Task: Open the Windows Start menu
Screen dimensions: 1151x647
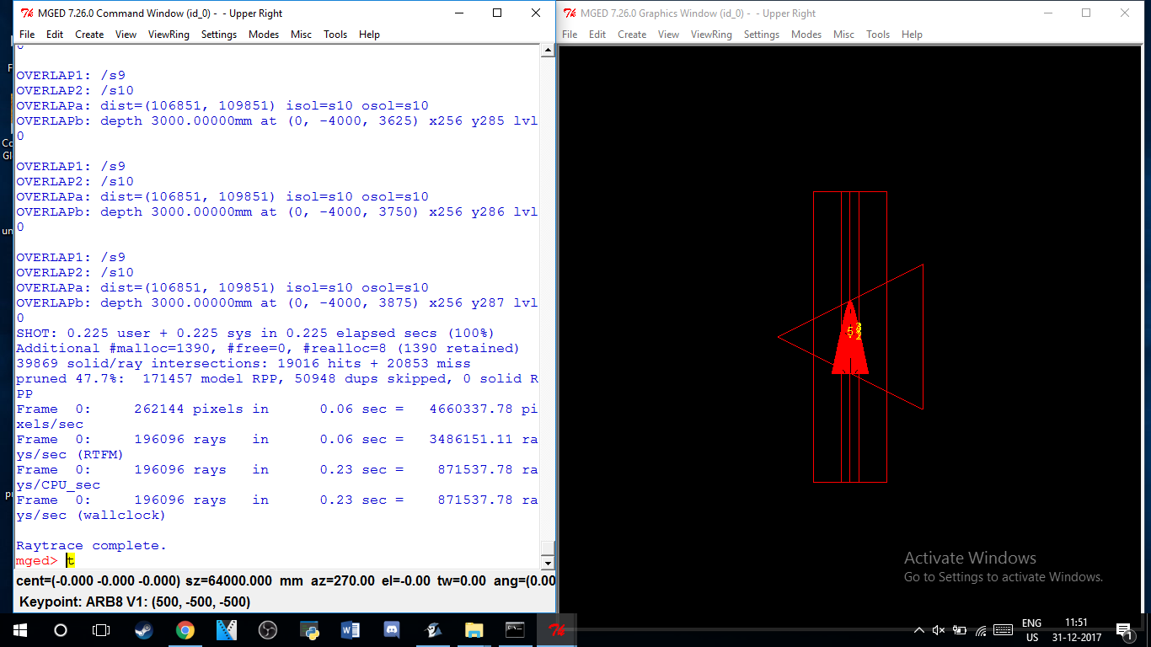Action: tap(20, 630)
